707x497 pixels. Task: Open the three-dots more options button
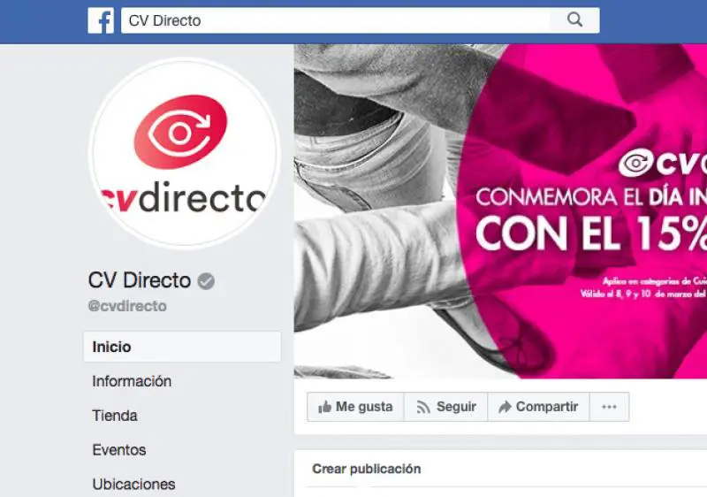(609, 407)
